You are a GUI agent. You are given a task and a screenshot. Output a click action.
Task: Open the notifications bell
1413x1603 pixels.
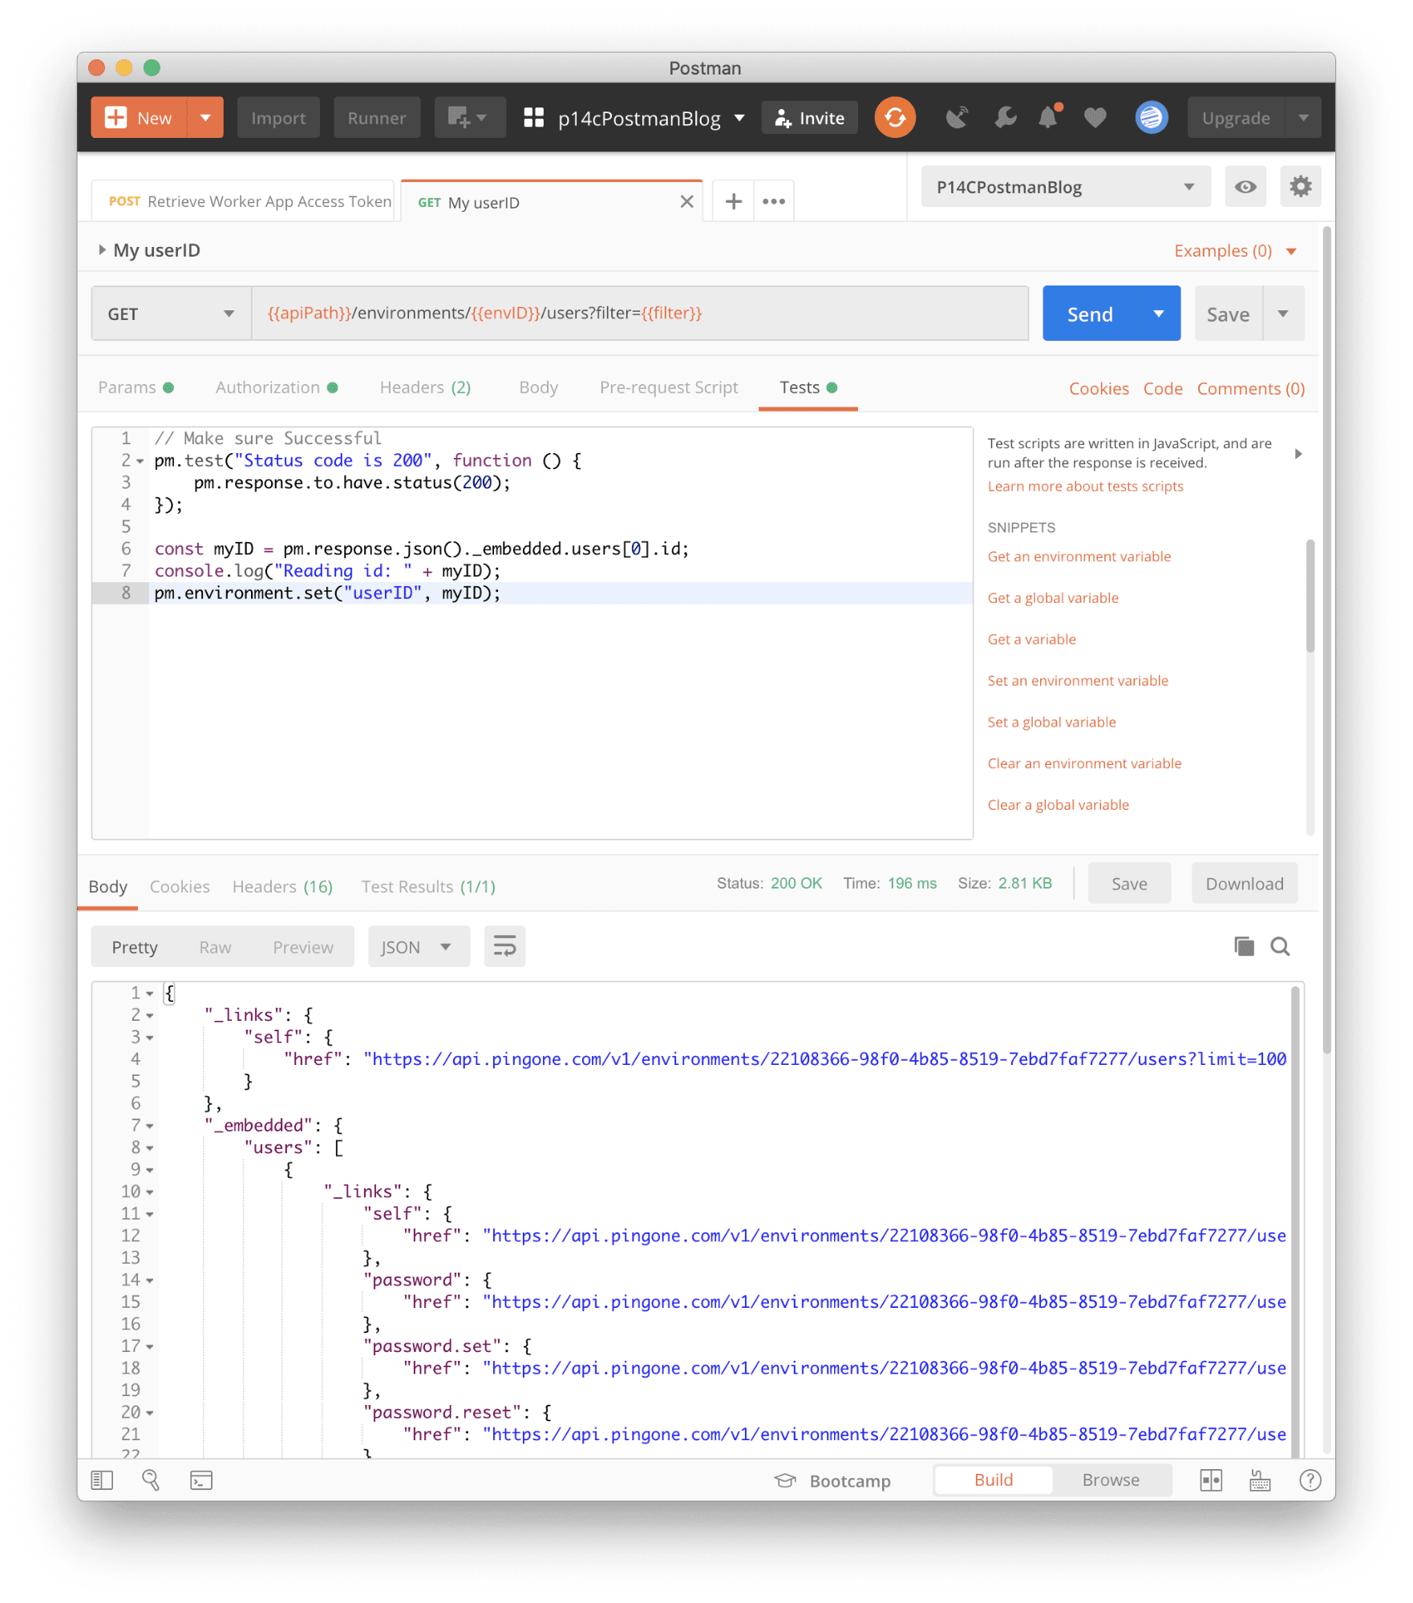[x=1048, y=118]
